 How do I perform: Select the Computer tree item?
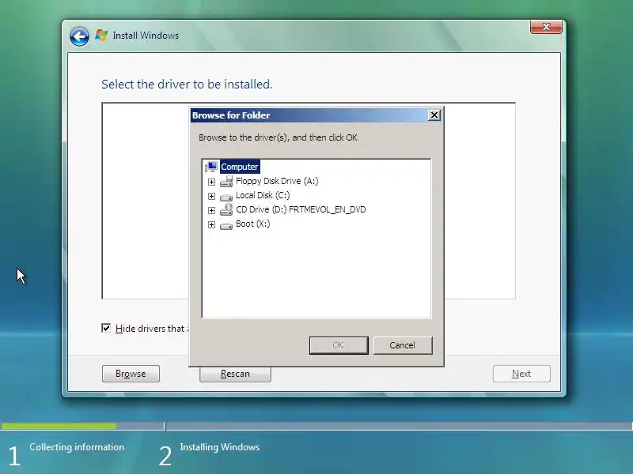[x=240, y=167]
